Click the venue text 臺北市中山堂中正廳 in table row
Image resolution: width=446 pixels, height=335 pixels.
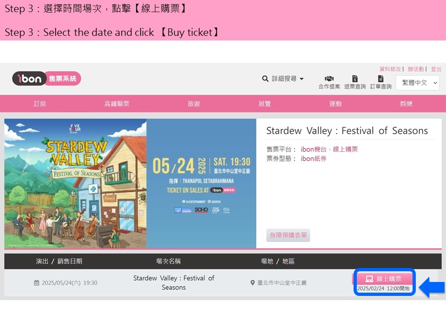point(282,283)
